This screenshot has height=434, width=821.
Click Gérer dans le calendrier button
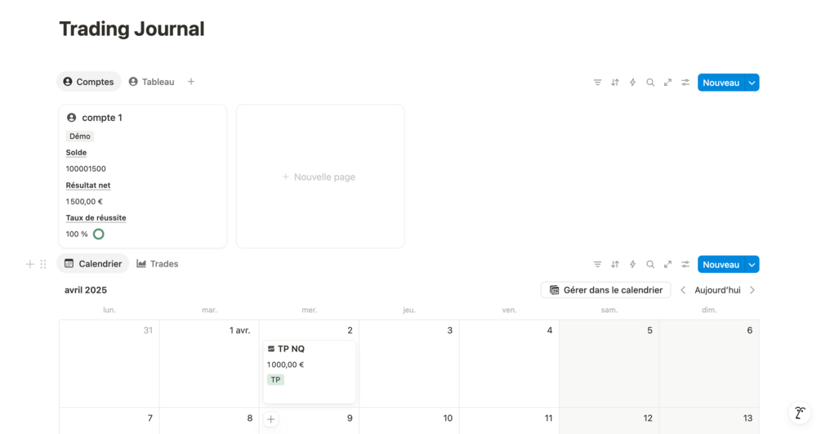606,290
